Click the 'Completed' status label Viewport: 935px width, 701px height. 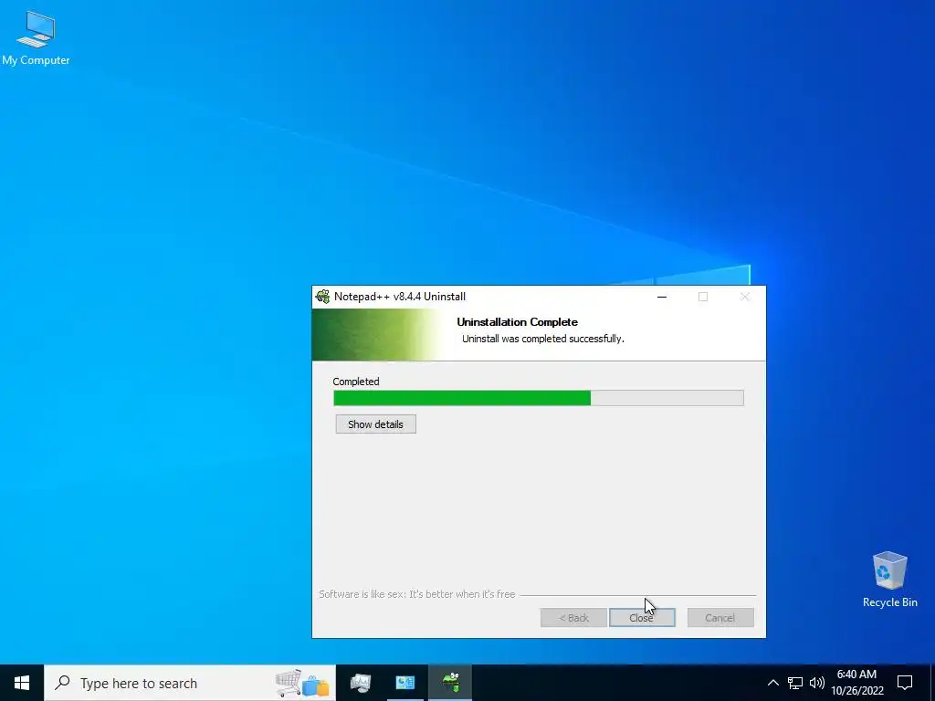(x=356, y=382)
